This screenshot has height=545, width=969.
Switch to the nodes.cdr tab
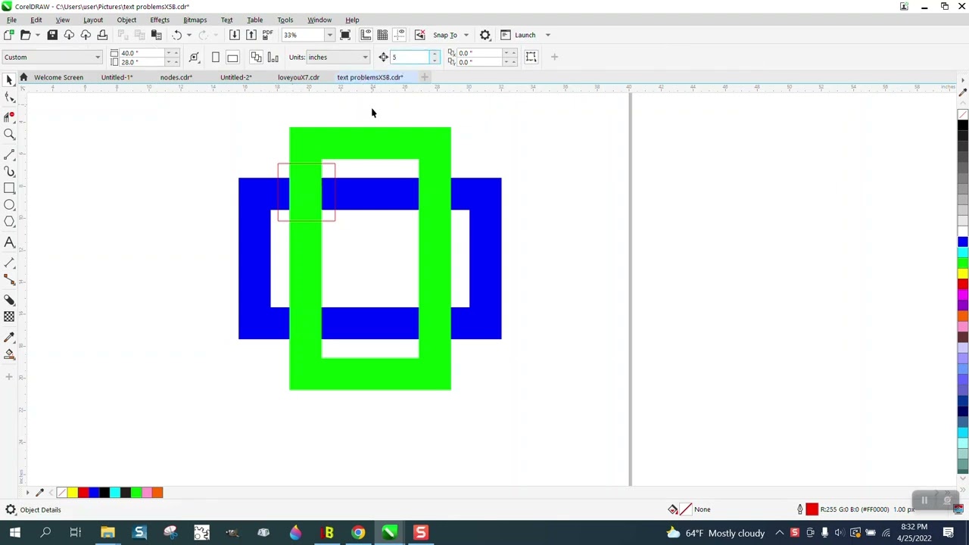click(x=176, y=77)
